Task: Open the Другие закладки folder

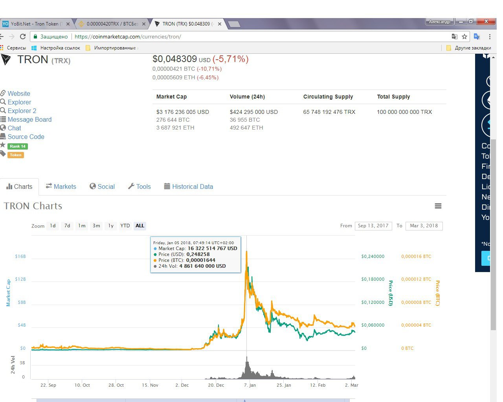Action: pos(469,48)
